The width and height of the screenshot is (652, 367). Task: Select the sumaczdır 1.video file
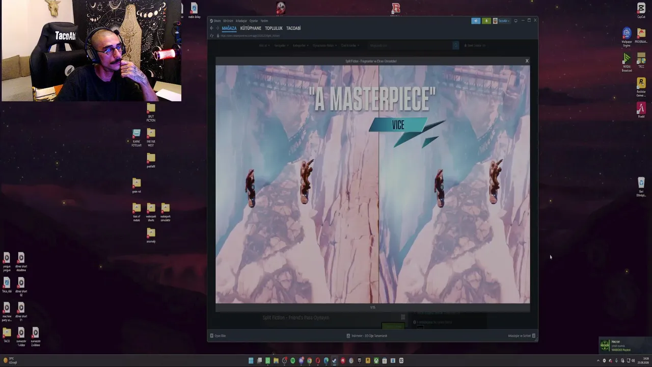point(21,337)
